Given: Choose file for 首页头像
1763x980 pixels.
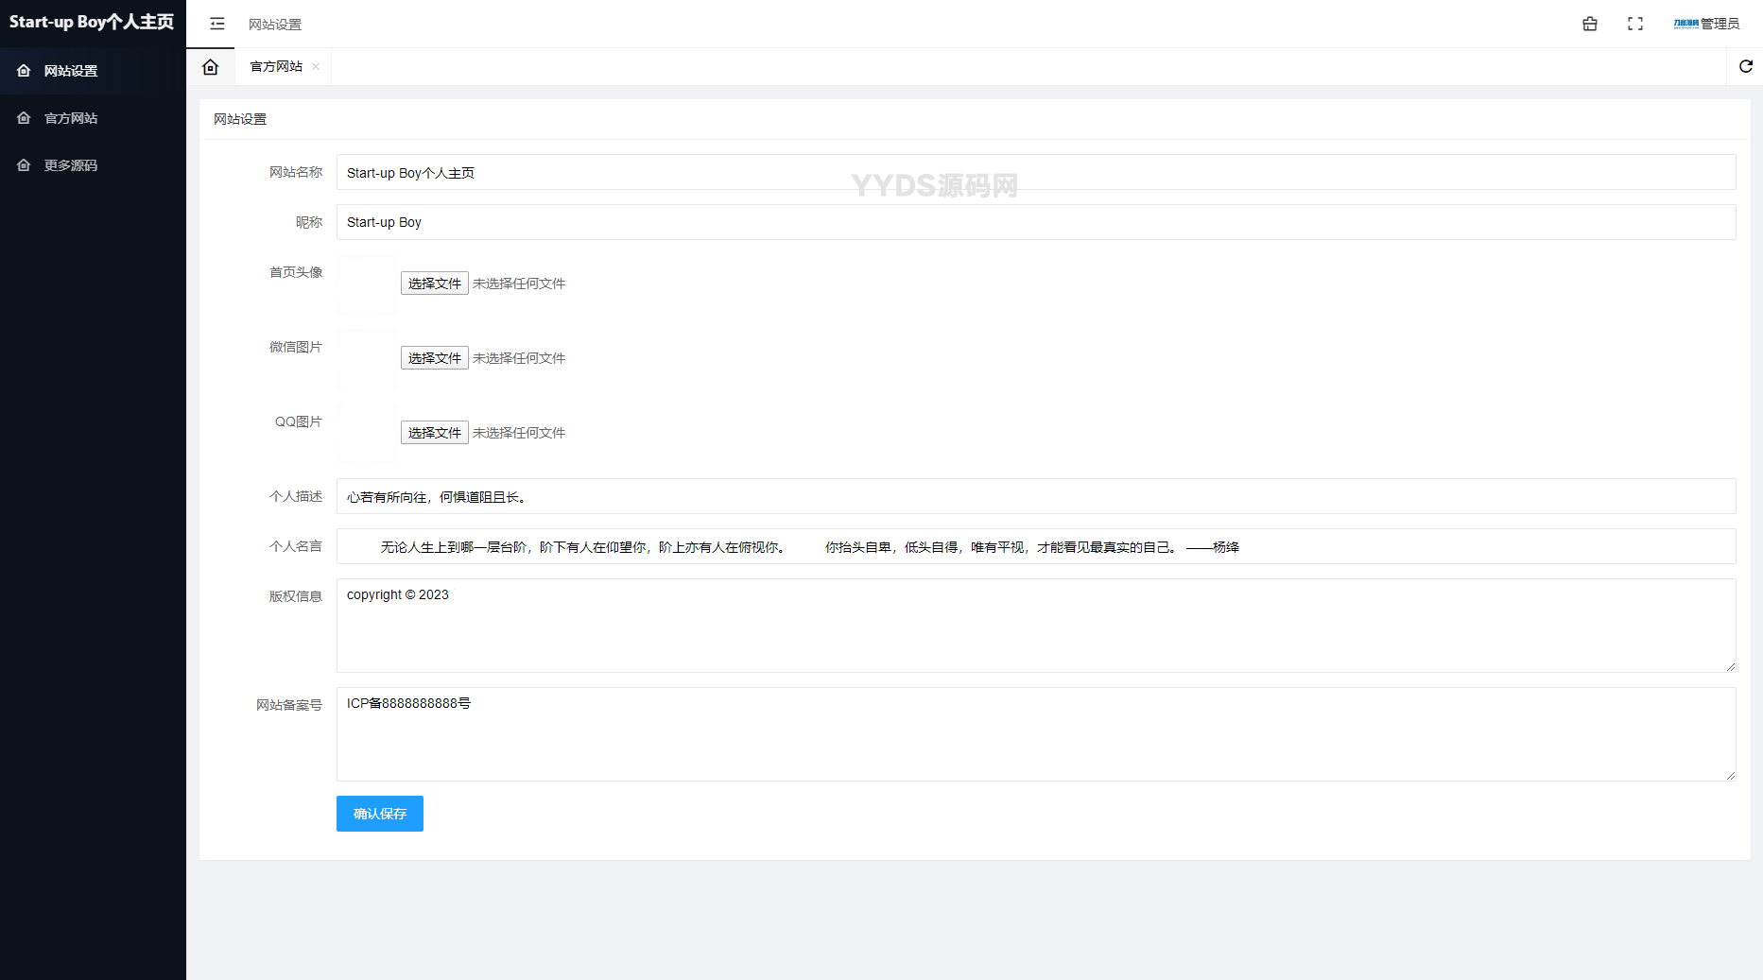Looking at the screenshot, I should tap(434, 284).
